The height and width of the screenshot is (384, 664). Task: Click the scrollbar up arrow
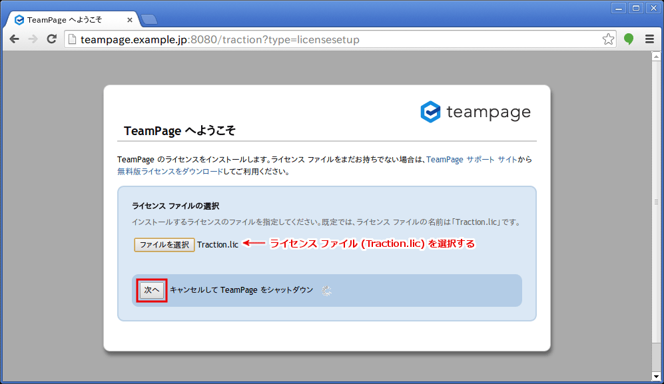pyautogui.click(x=655, y=56)
